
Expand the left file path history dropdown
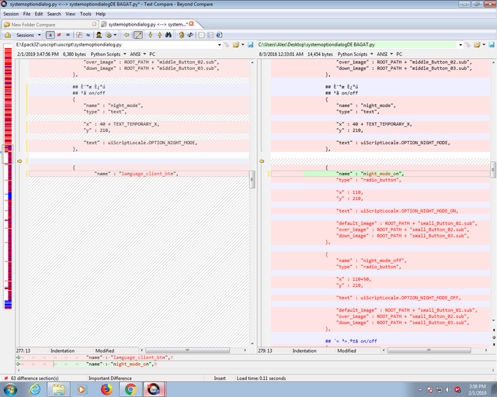point(219,45)
